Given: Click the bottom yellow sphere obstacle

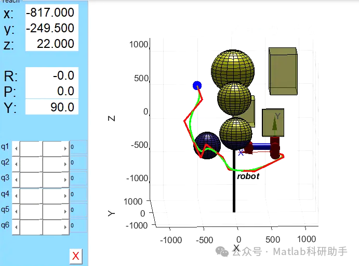Looking at the screenshot, I should pos(235,133).
